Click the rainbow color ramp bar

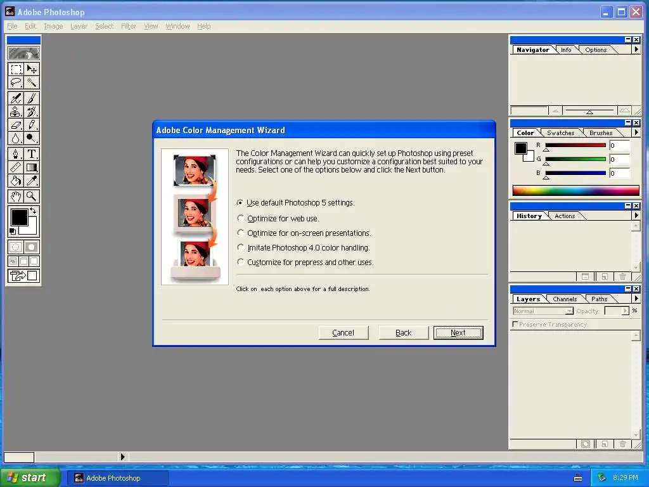[575, 190]
